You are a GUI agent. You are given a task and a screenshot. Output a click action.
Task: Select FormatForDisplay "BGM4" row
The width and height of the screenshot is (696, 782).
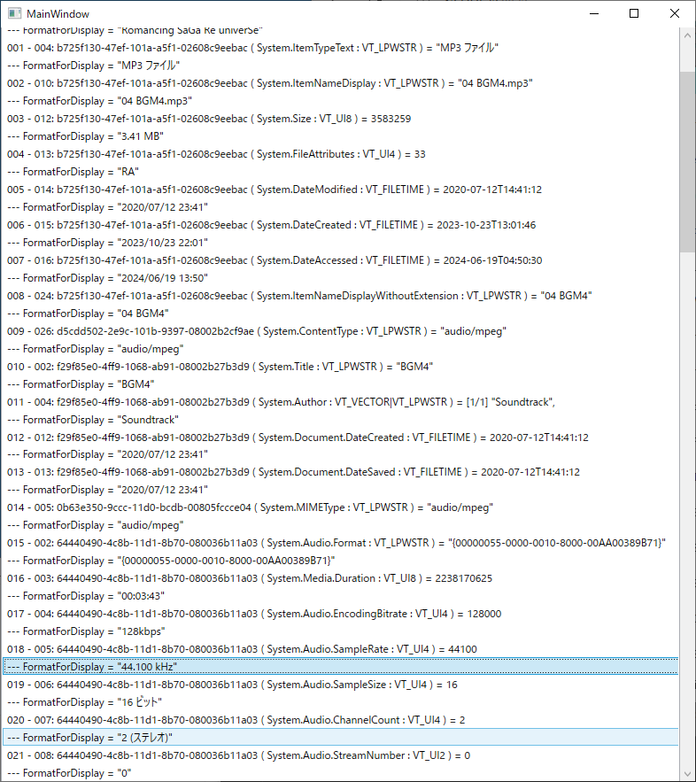[341, 384]
